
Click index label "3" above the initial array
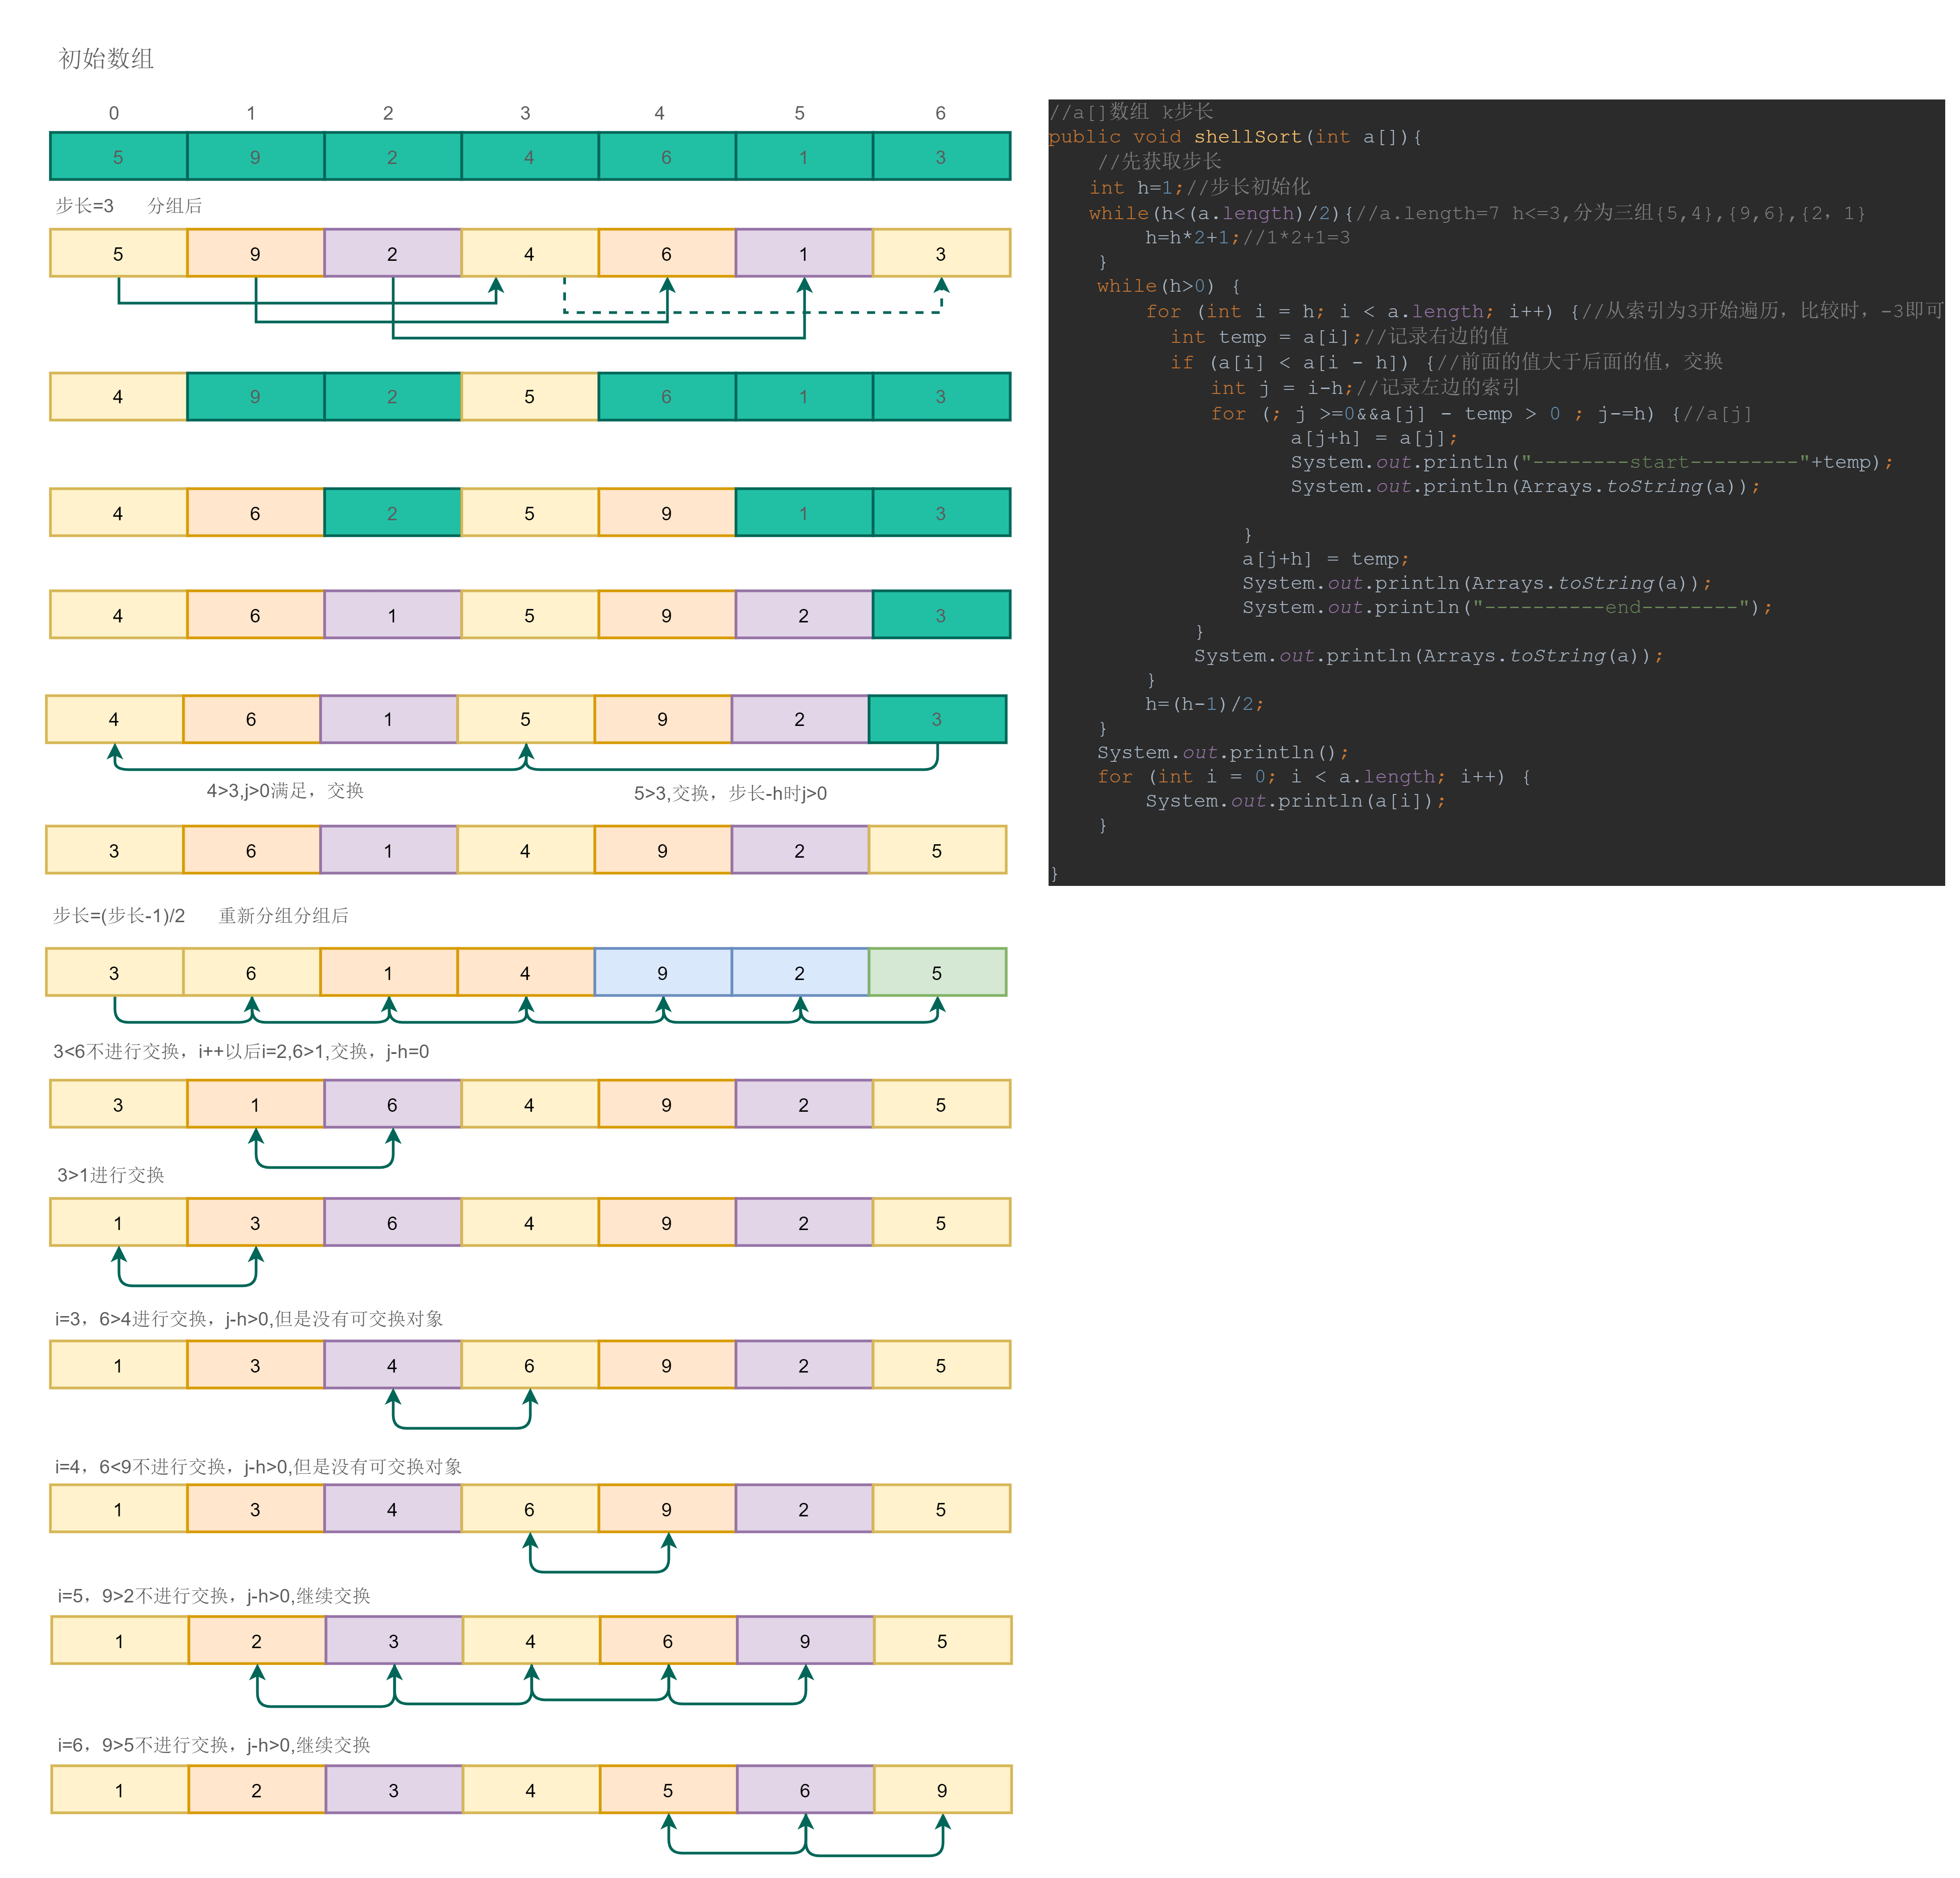tap(525, 113)
